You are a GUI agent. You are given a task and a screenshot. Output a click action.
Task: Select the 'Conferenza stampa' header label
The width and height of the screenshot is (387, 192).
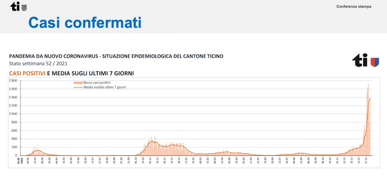(x=354, y=7)
